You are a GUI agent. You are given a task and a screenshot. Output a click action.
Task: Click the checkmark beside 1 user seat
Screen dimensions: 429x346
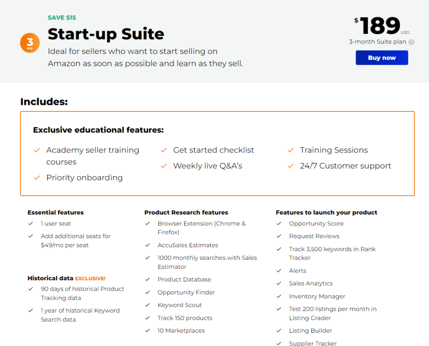[x=31, y=224]
